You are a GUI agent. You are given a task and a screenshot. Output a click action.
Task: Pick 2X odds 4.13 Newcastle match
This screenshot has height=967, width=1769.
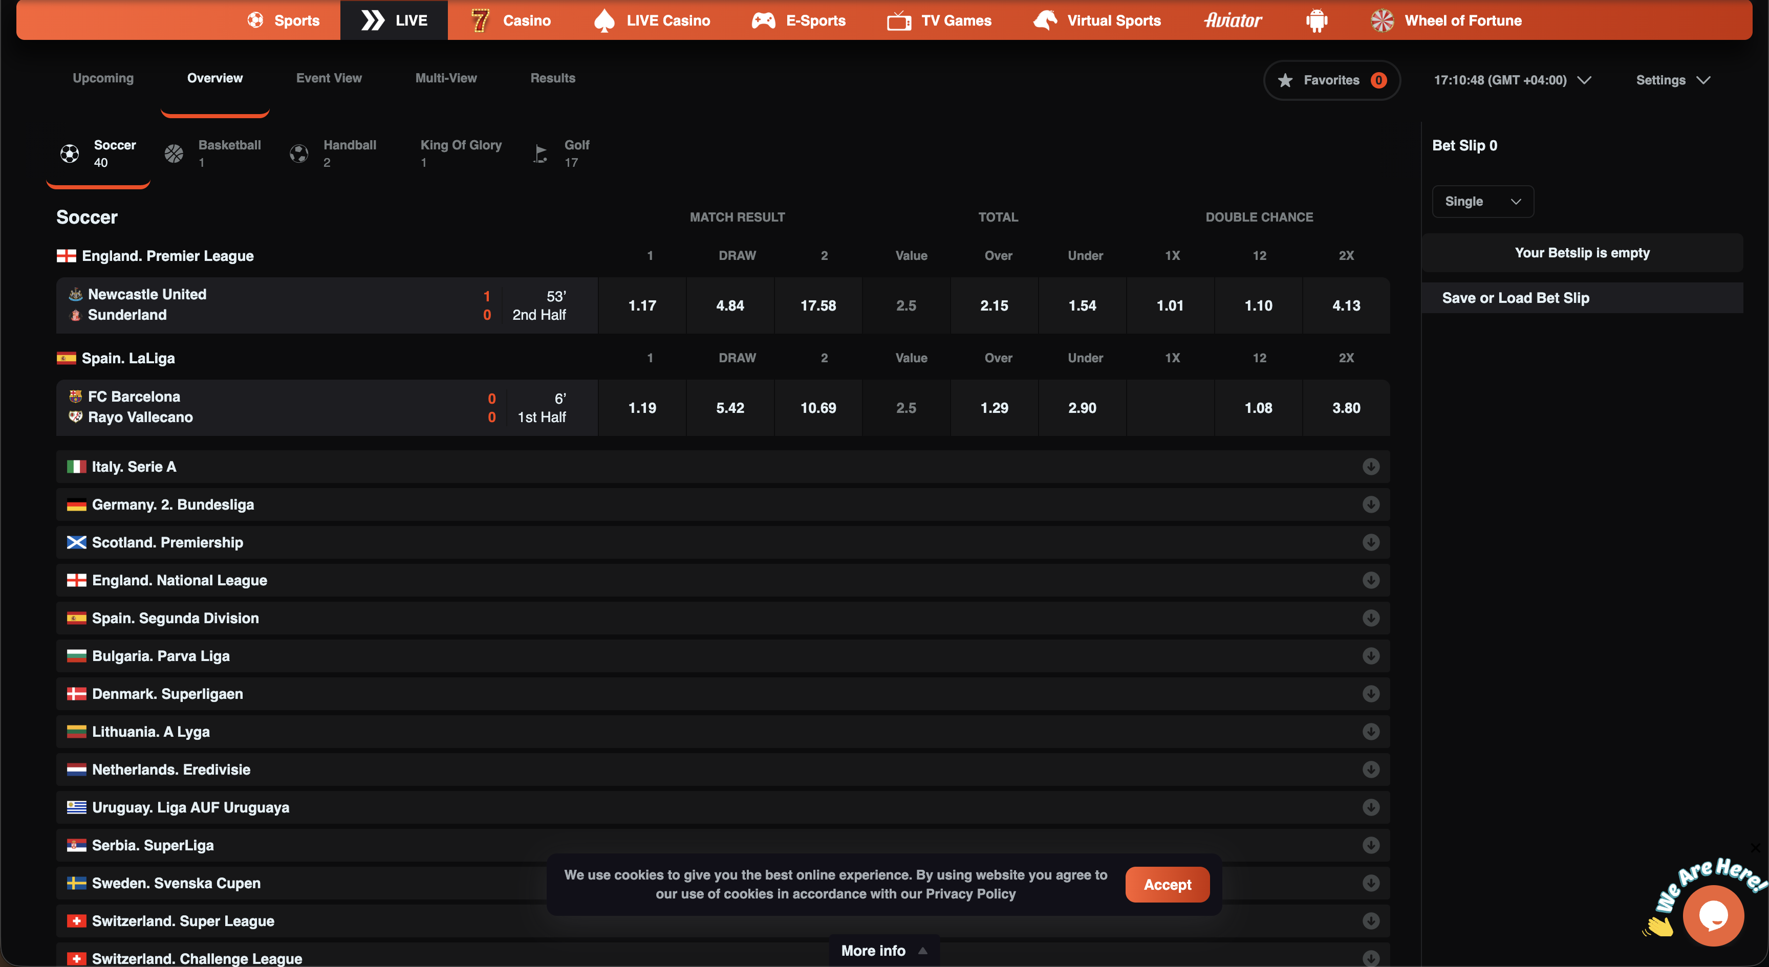1346,305
